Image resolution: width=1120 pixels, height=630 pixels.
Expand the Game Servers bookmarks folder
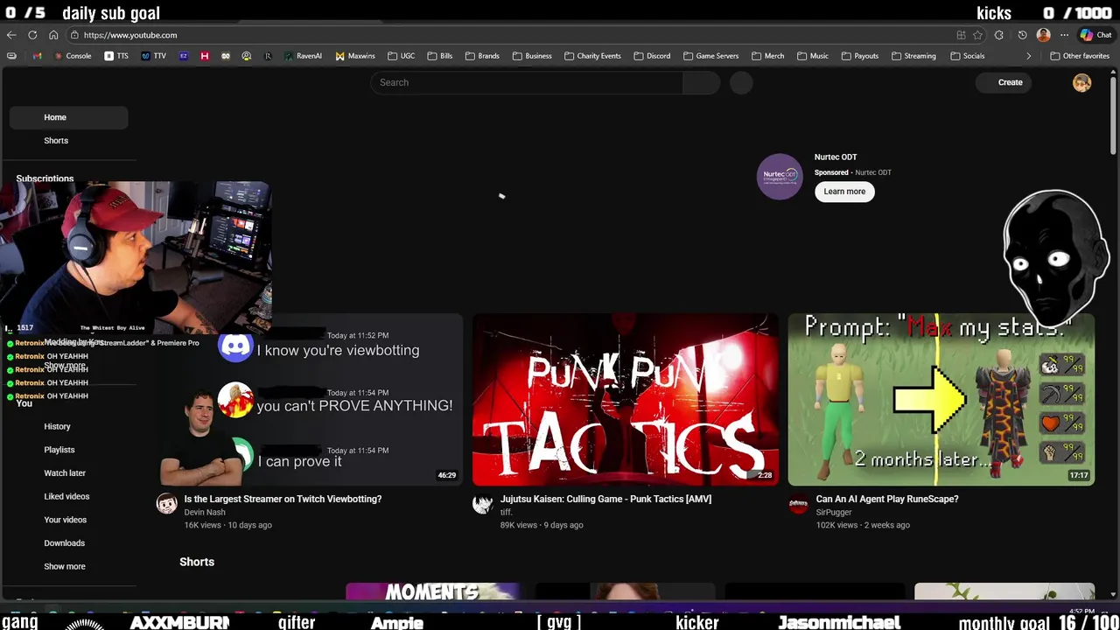pyautogui.click(x=710, y=56)
